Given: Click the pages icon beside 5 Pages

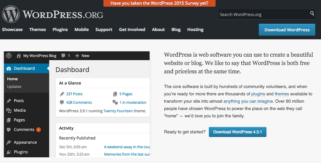Looking at the screenshot, I should point(115,94).
